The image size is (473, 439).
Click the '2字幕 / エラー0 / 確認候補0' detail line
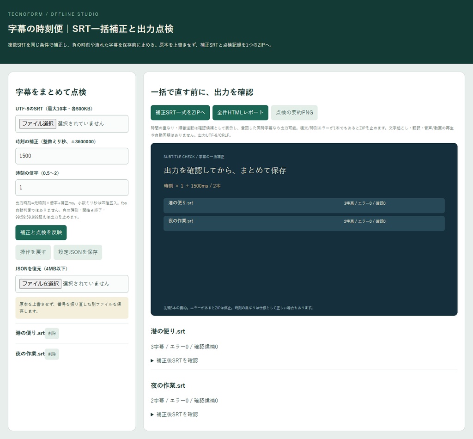click(x=184, y=401)
